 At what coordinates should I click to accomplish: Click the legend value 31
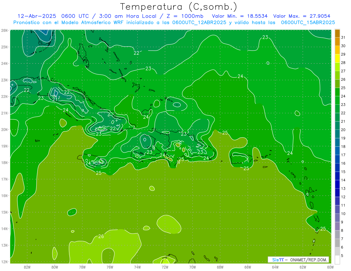[x=343, y=37]
